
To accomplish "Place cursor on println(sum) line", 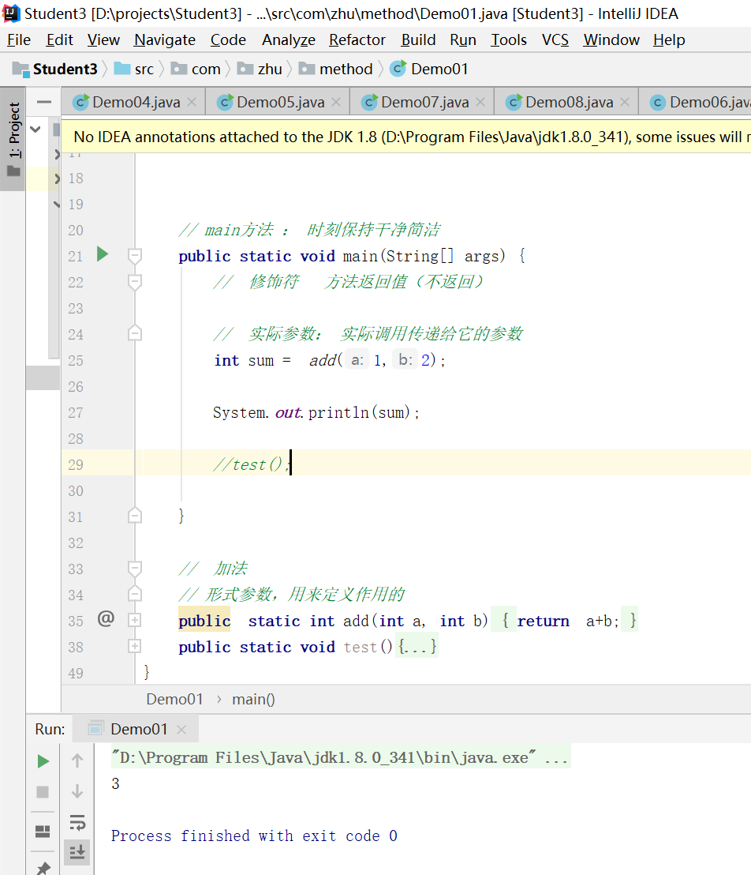I will (x=316, y=413).
